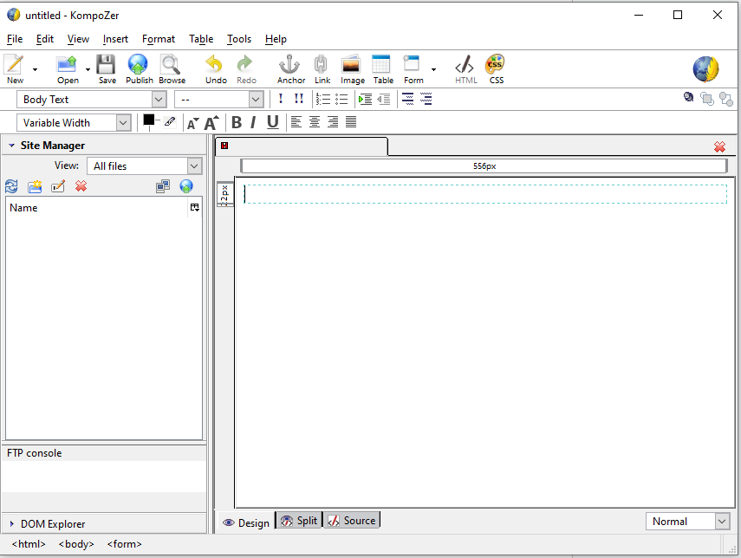Open the Table menu
Viewport: 741px width, 558px height.
(201, 39)
